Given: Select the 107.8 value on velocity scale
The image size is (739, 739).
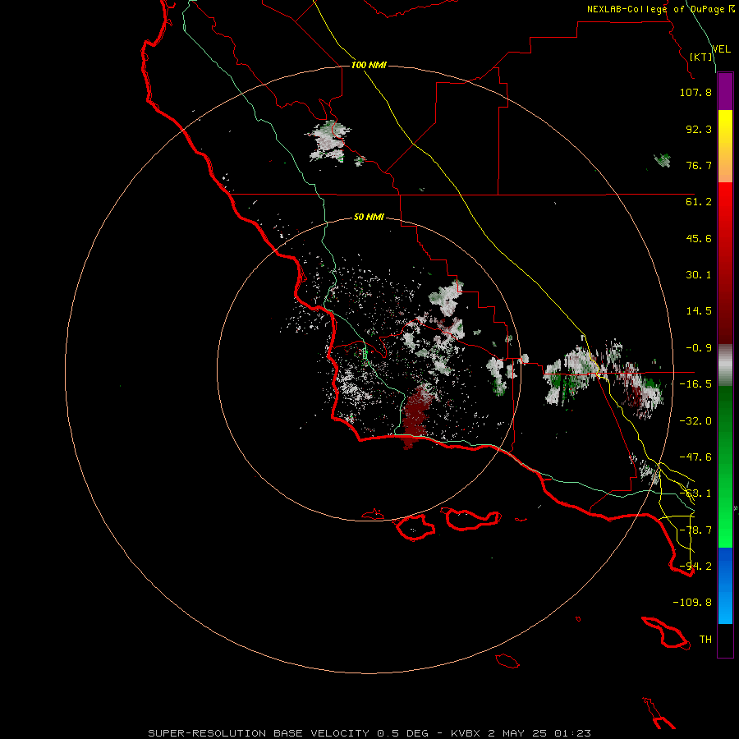Looking at the screenshot, I should 695,92.
